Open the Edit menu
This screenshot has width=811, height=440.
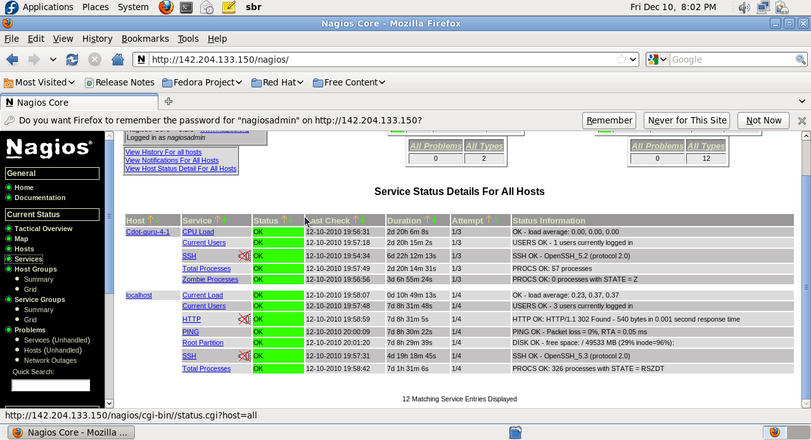36,39
